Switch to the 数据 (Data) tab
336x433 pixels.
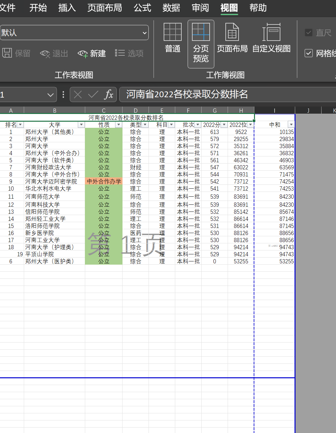pyautogui.click(x=171, y=8)
